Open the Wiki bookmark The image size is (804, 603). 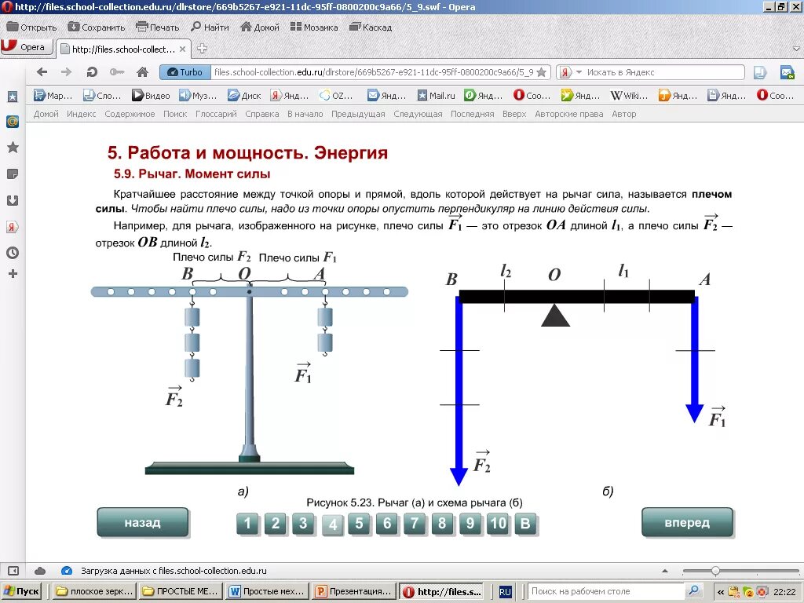629,95
